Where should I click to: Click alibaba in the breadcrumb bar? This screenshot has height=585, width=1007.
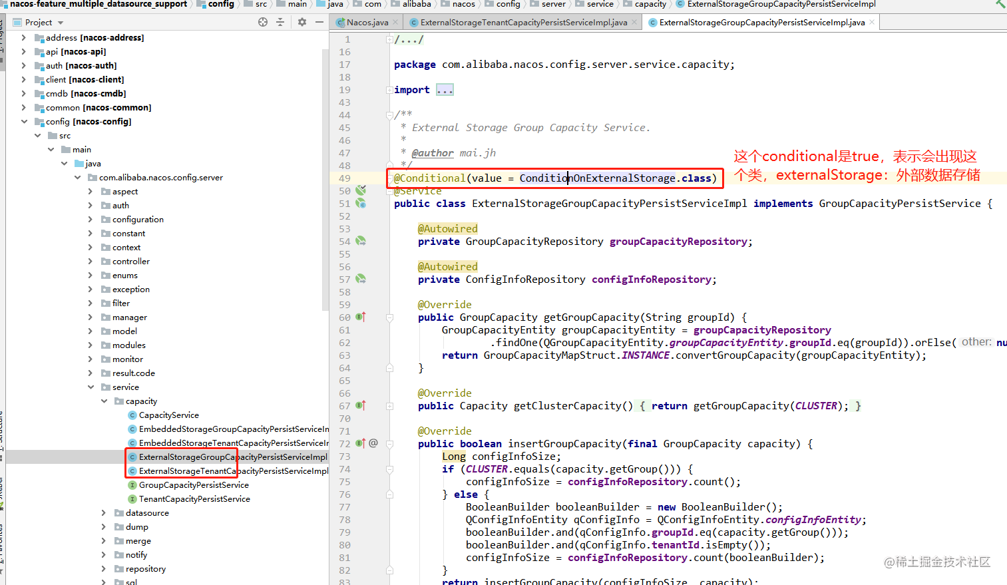coord(417,4)
